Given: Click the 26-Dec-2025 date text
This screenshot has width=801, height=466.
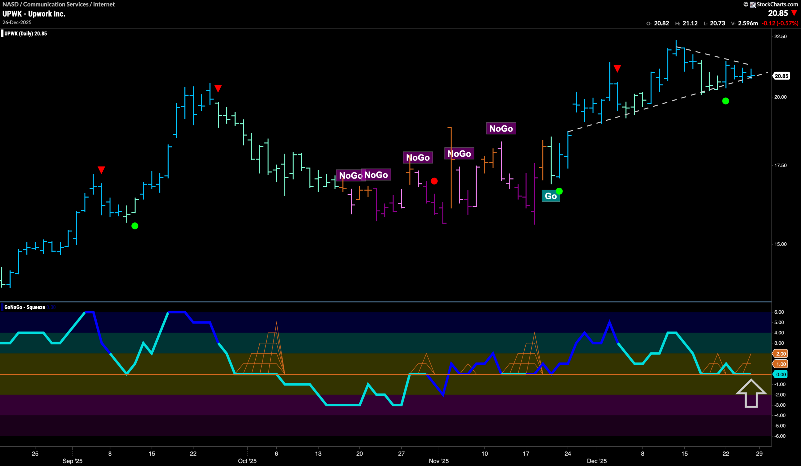Looking at the screenshot, I should coord(17,22).
